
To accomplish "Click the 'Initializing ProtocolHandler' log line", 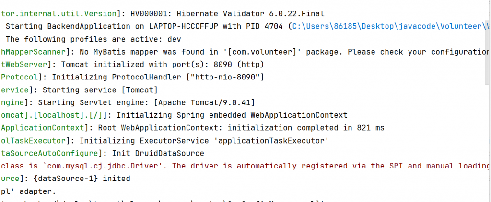I will [158, 77].
